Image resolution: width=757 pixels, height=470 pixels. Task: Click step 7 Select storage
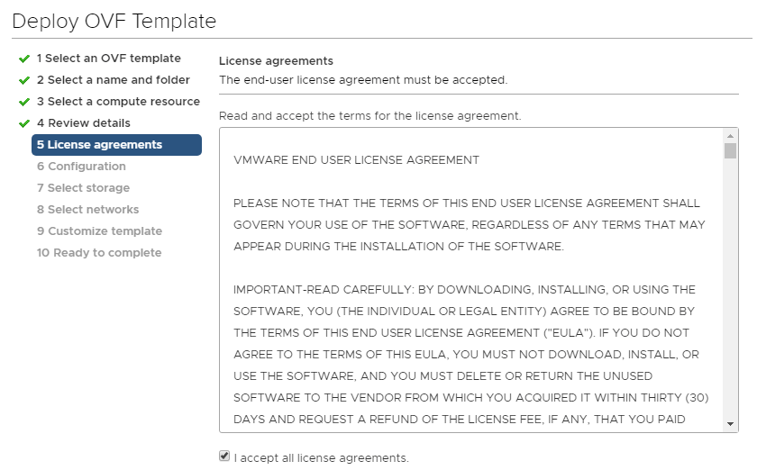(83, 188)
